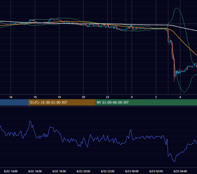Click the 8/22 20:00 date label
This screenshot has width=197, height=174.
[x=83, y=171]
